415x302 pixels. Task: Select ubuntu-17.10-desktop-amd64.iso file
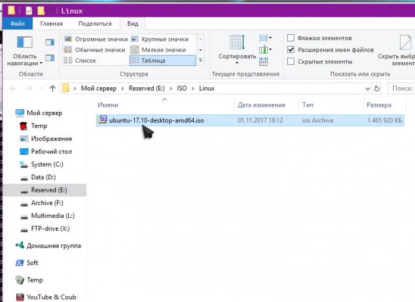point(250,120)
